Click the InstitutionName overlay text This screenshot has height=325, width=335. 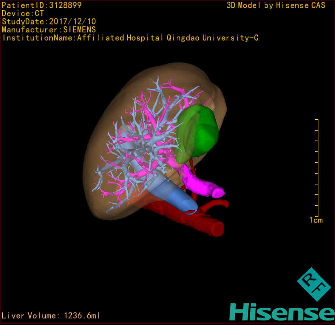130,38
